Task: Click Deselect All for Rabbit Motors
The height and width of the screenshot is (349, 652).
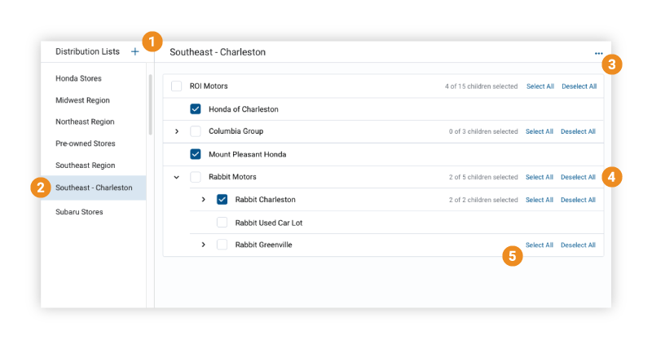Action: point(578,177)
